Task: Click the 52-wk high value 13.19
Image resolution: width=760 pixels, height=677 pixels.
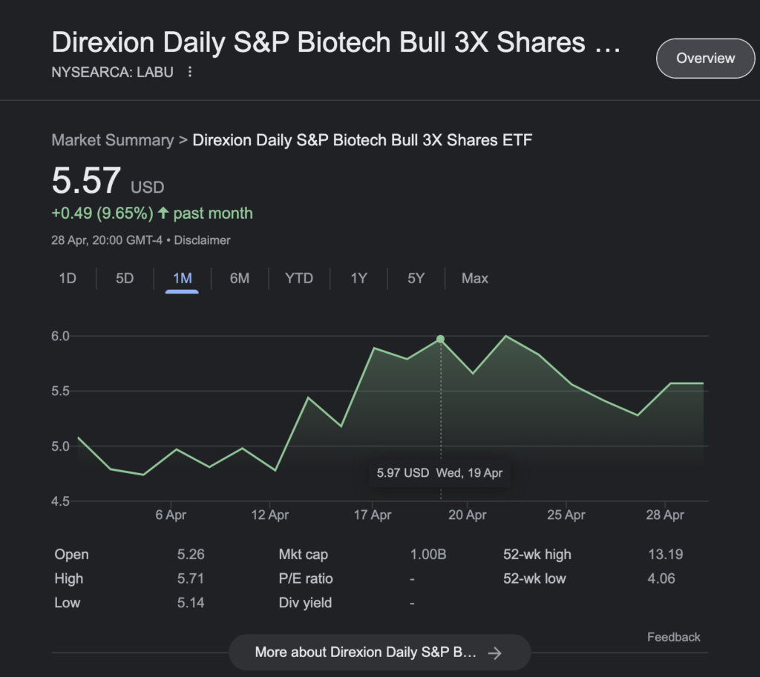Action: 666,554
